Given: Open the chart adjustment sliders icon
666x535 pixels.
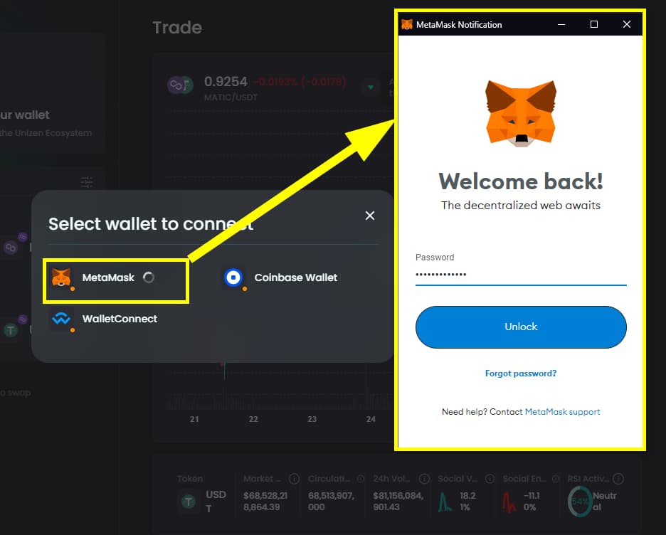Looking at the screenshot, I should [x=87, y=183].
